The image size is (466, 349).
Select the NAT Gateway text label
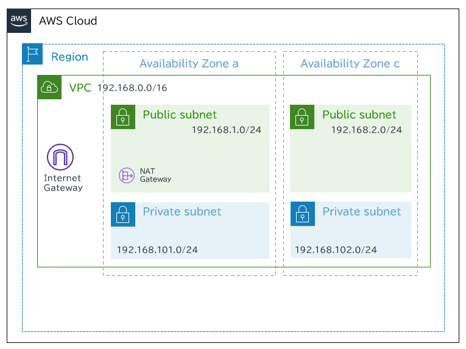(155, 175)
